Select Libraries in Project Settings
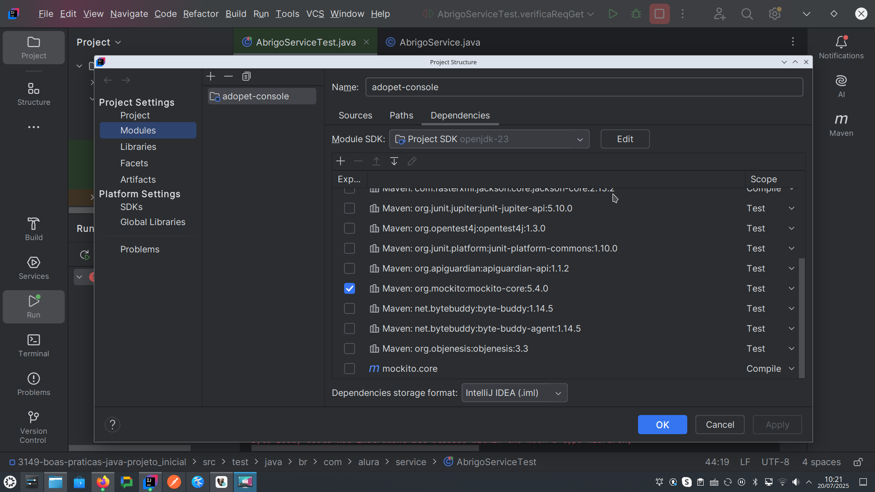This screenshot has height=492, width=875. tap(138, 147)
